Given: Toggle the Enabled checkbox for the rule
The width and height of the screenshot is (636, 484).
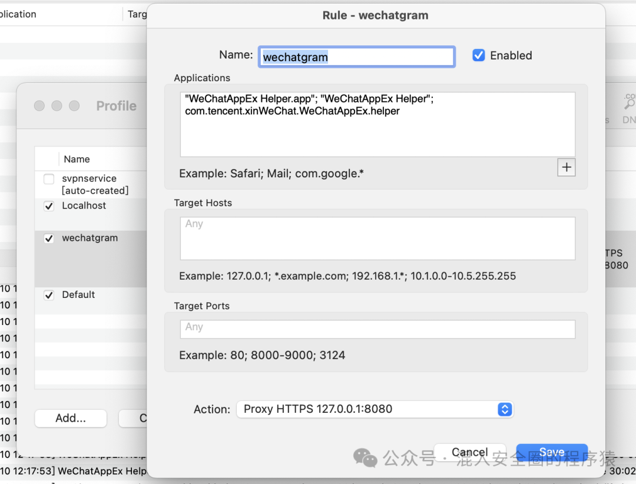Looking at the screenshot, I should coord(479,55).
